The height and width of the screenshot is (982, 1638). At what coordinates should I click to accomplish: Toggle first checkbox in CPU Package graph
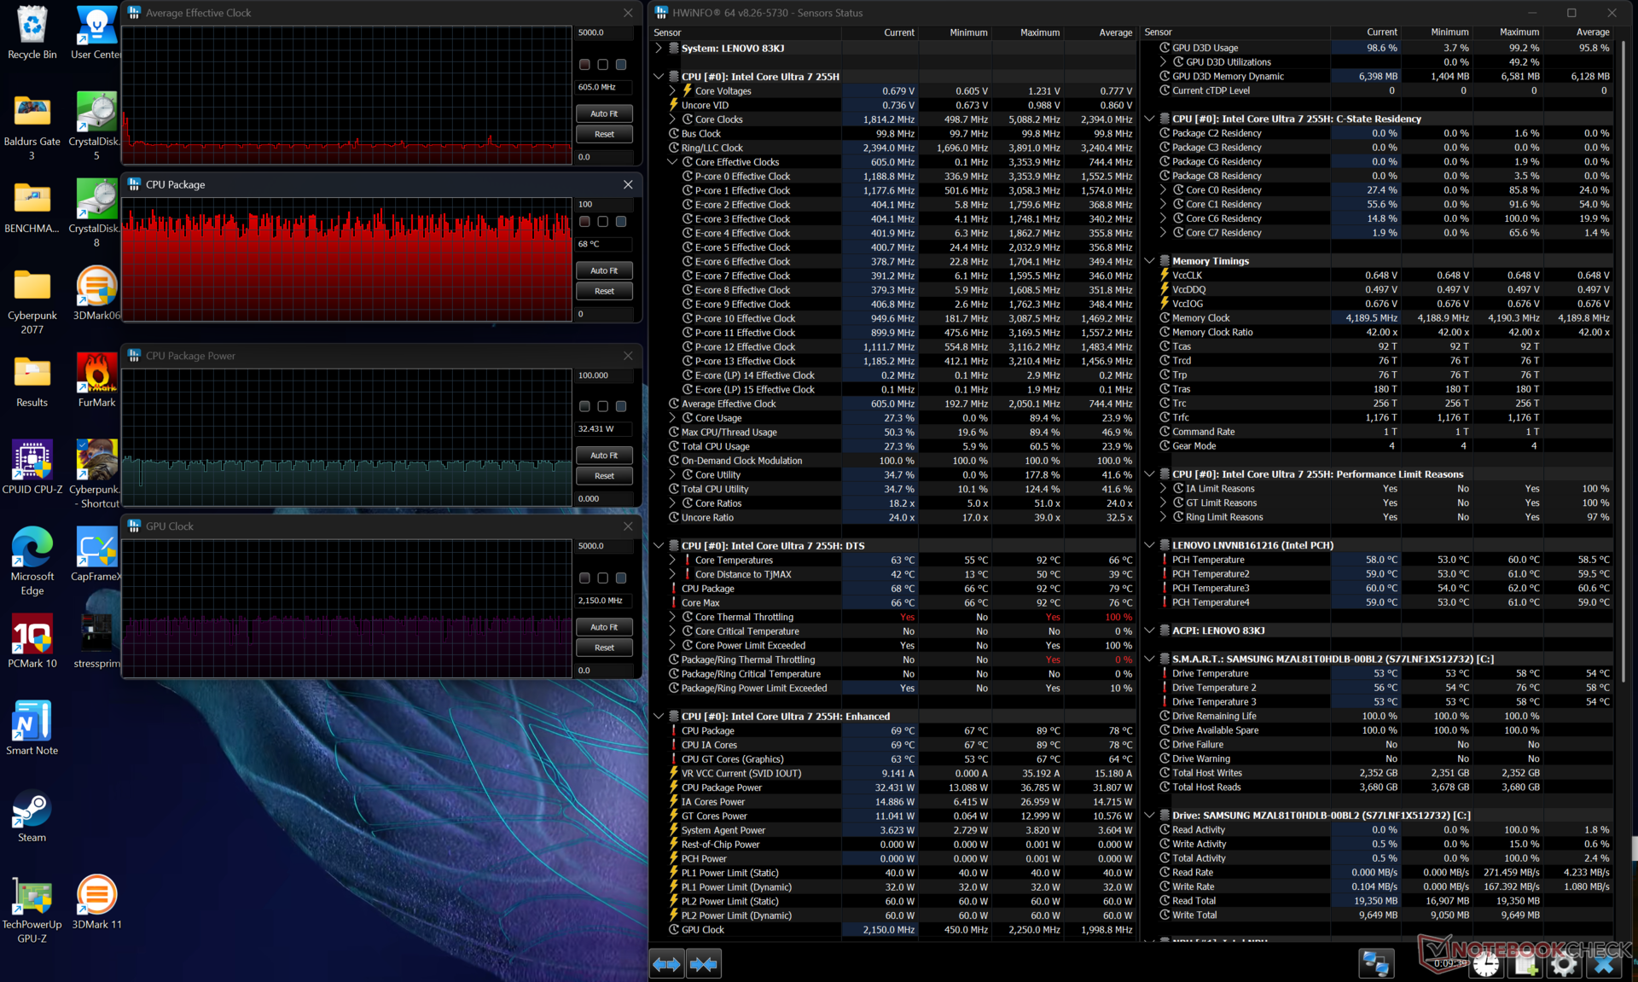tap(584, 222)
